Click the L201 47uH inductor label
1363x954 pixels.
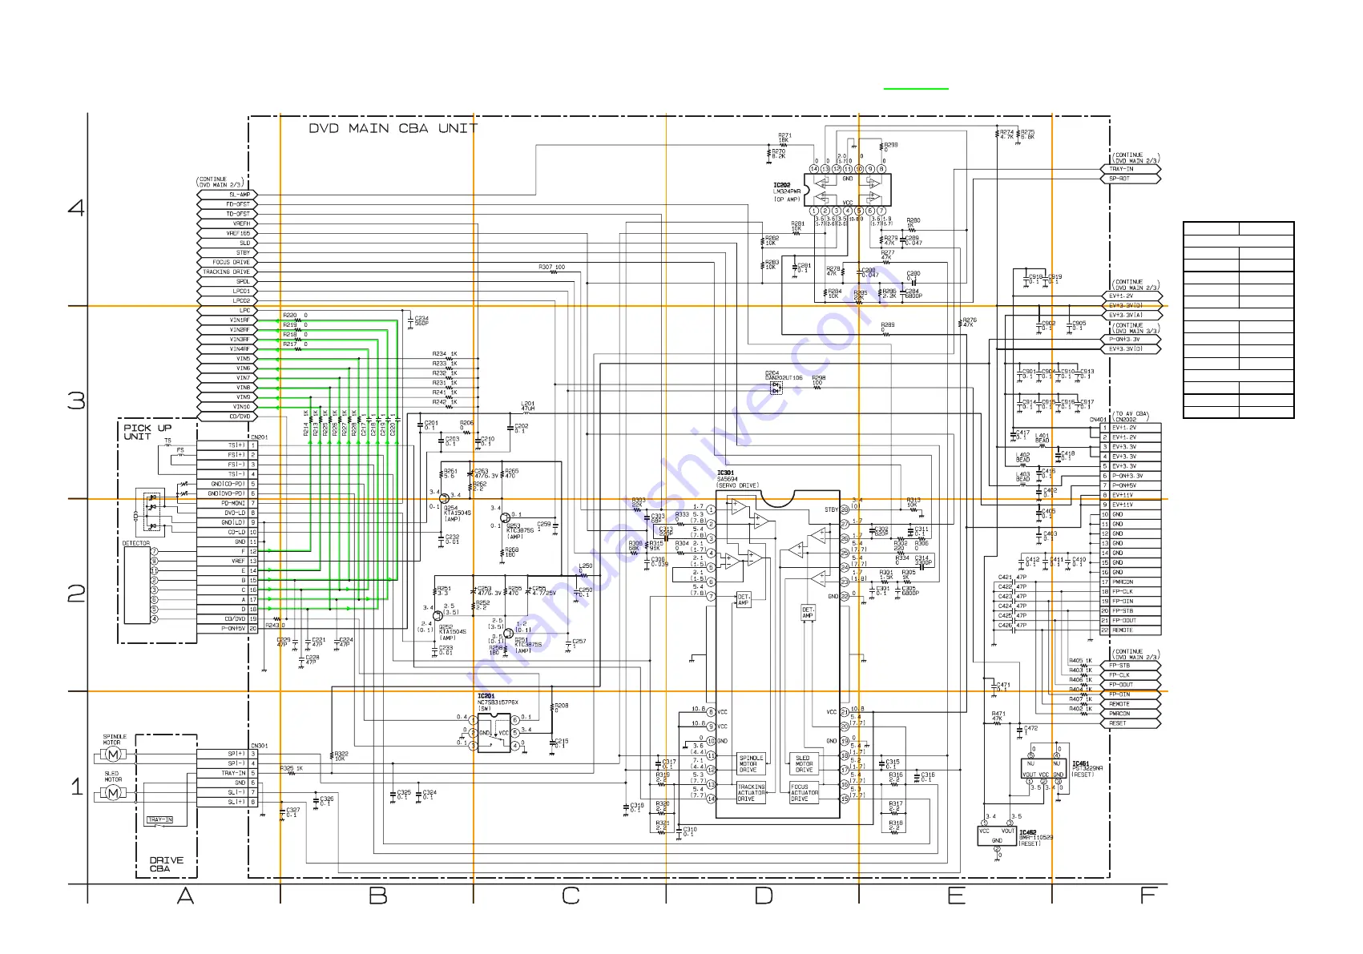[x=528, y=406]
